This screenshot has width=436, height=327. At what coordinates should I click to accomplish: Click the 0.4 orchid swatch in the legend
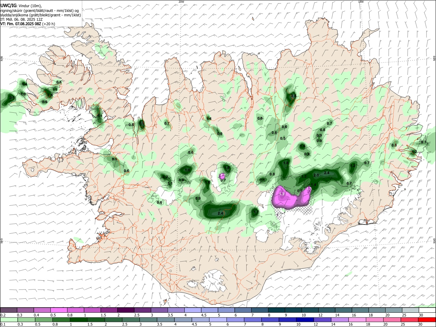pyautogui.click(x=42, y=310)
